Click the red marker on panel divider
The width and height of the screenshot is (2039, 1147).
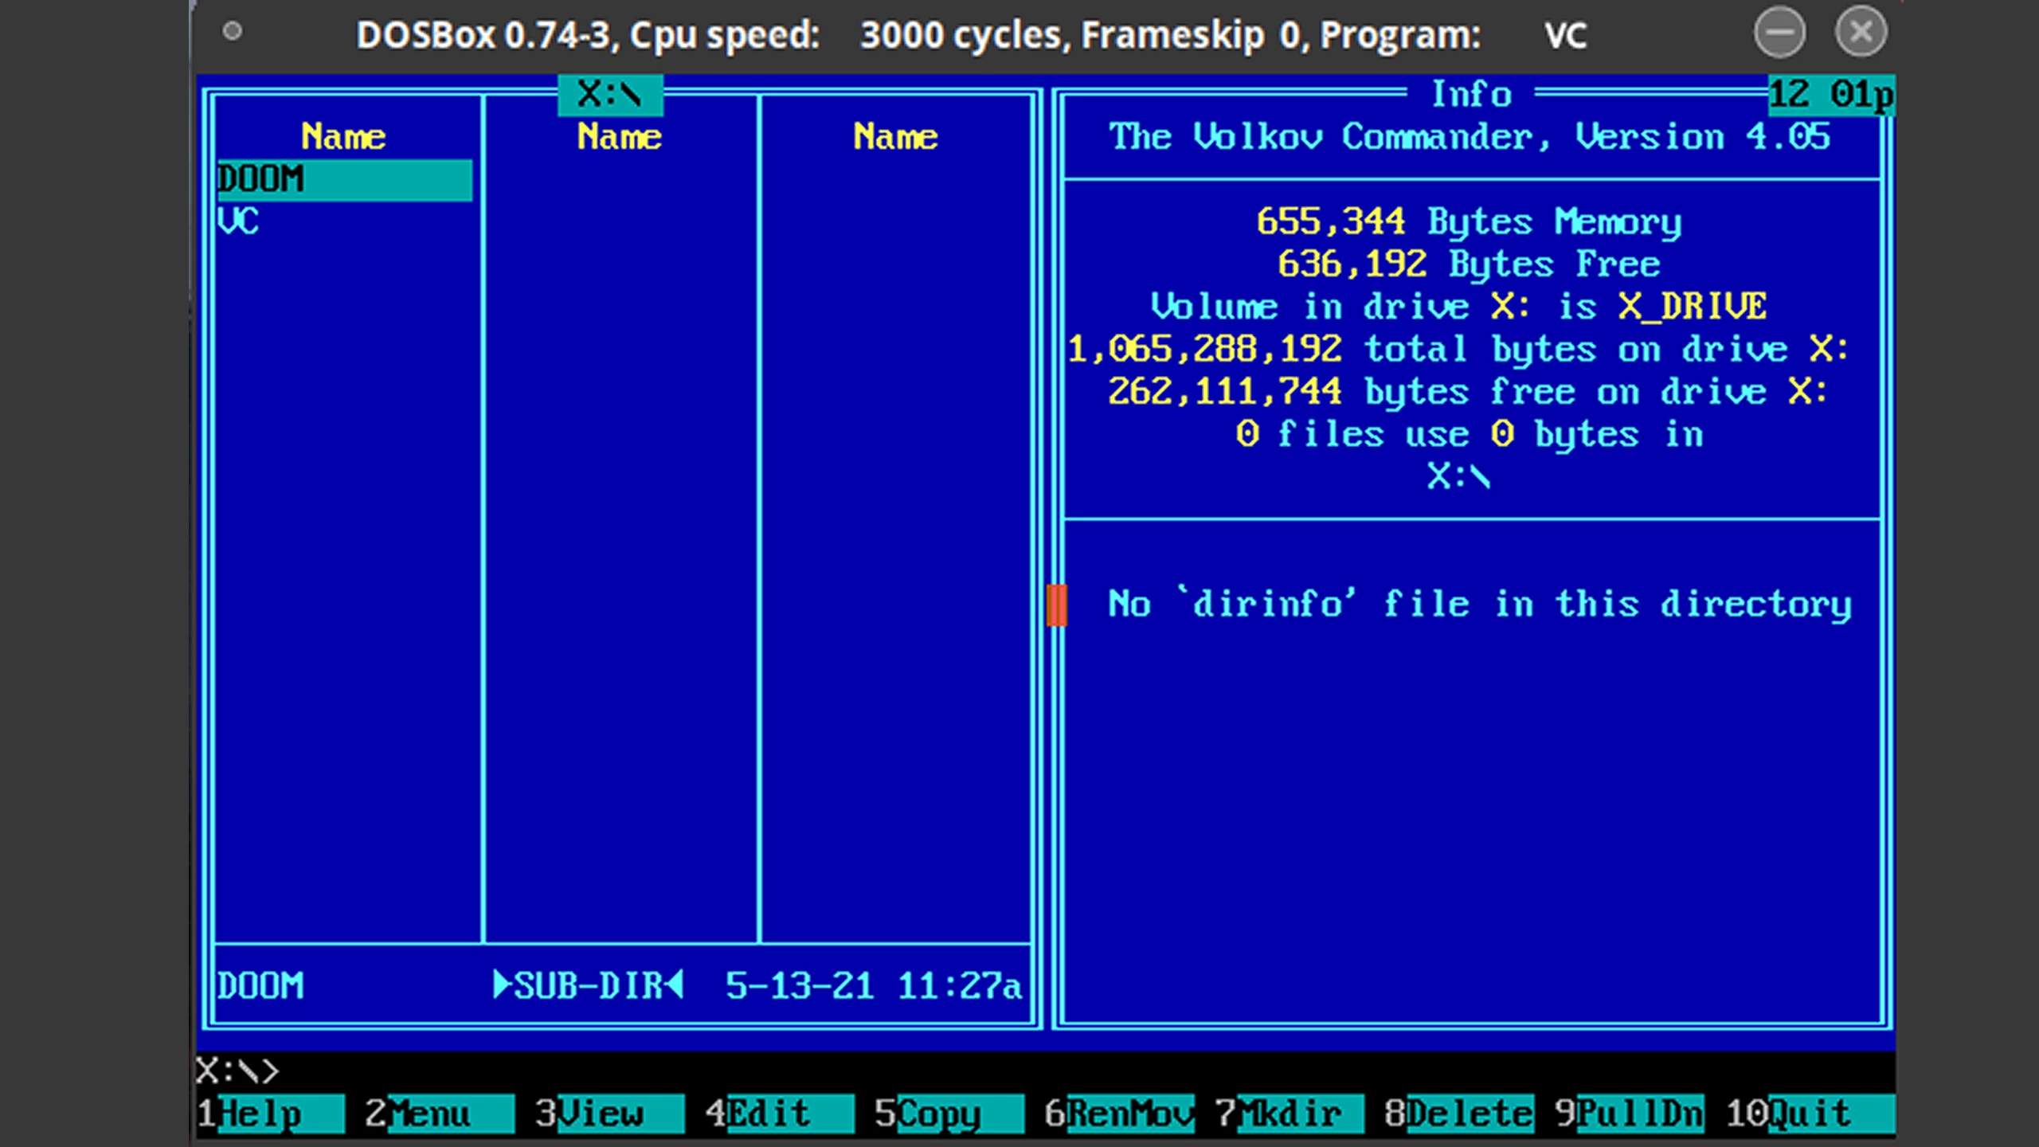[1056, 605]
